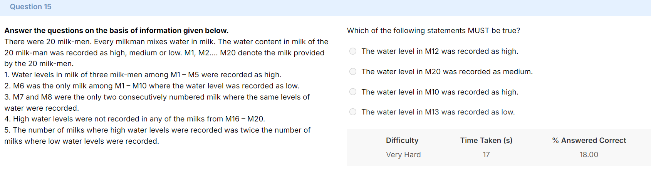This screenshot has height=171, width=651.
Task: Select the M20 recorded as medium radio button
Action: (353, 71)
